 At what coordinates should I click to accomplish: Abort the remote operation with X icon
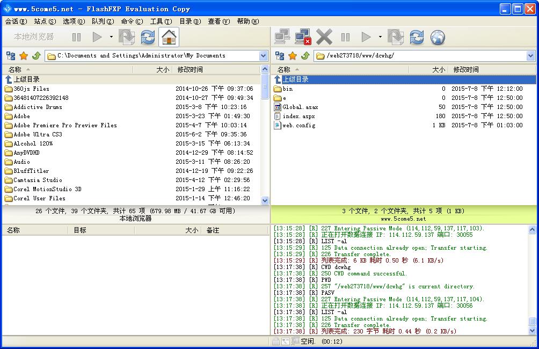pos(324,37)
